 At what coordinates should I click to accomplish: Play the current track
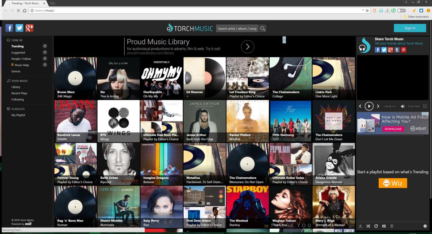click(369, 106)
